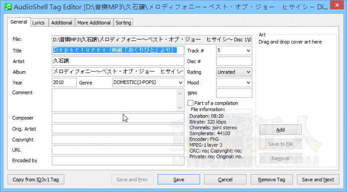347x192 pixels.
Task: Add cover art with Add button
Action: coord(281,130)
